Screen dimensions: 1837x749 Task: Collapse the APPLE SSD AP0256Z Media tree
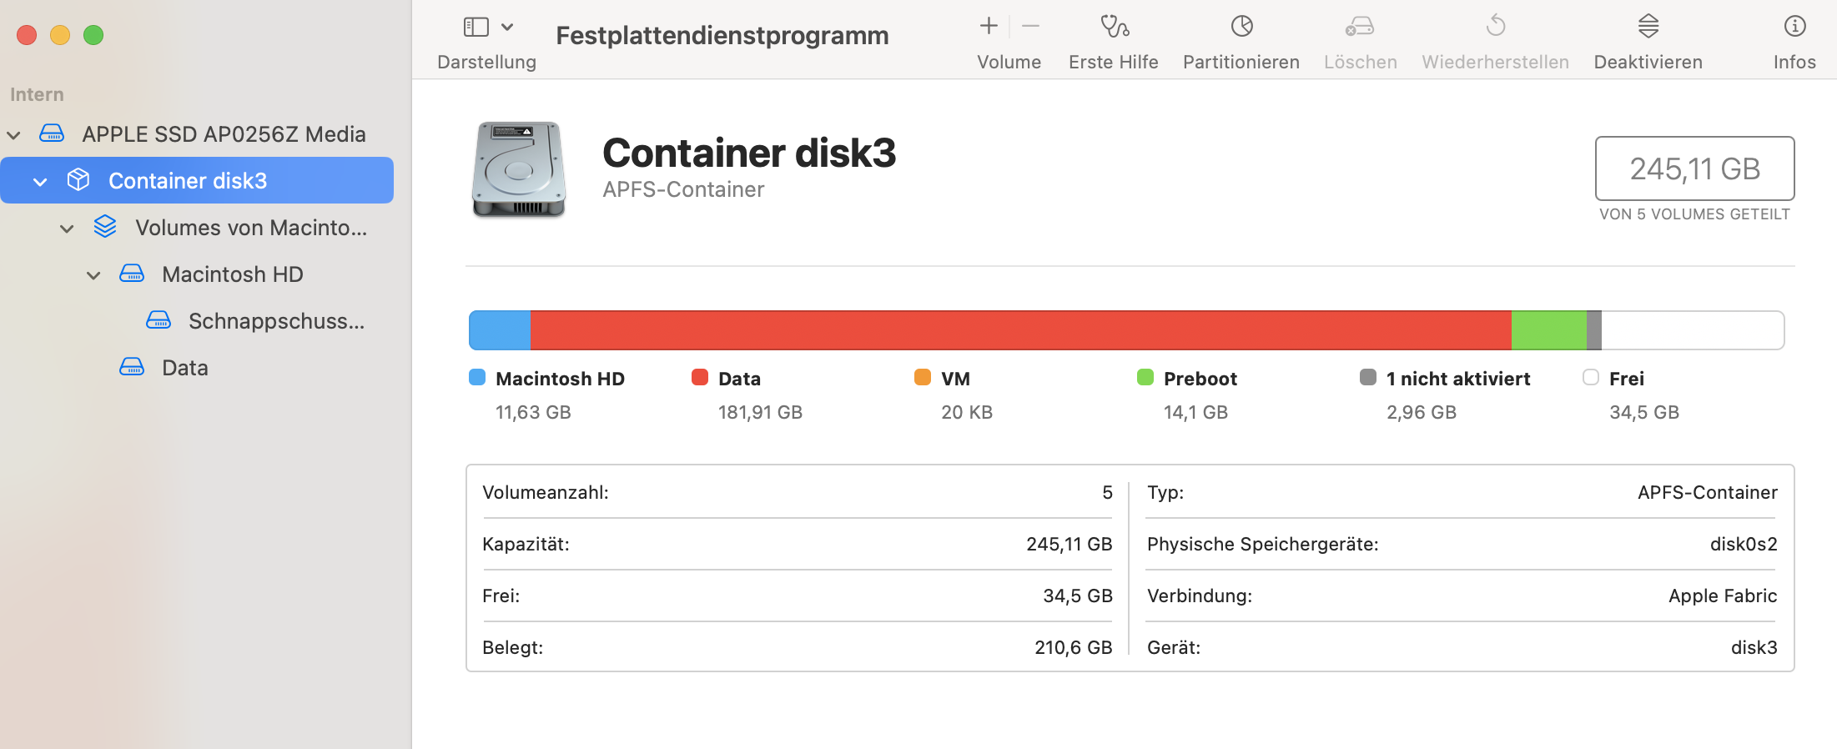pos(14,135)
